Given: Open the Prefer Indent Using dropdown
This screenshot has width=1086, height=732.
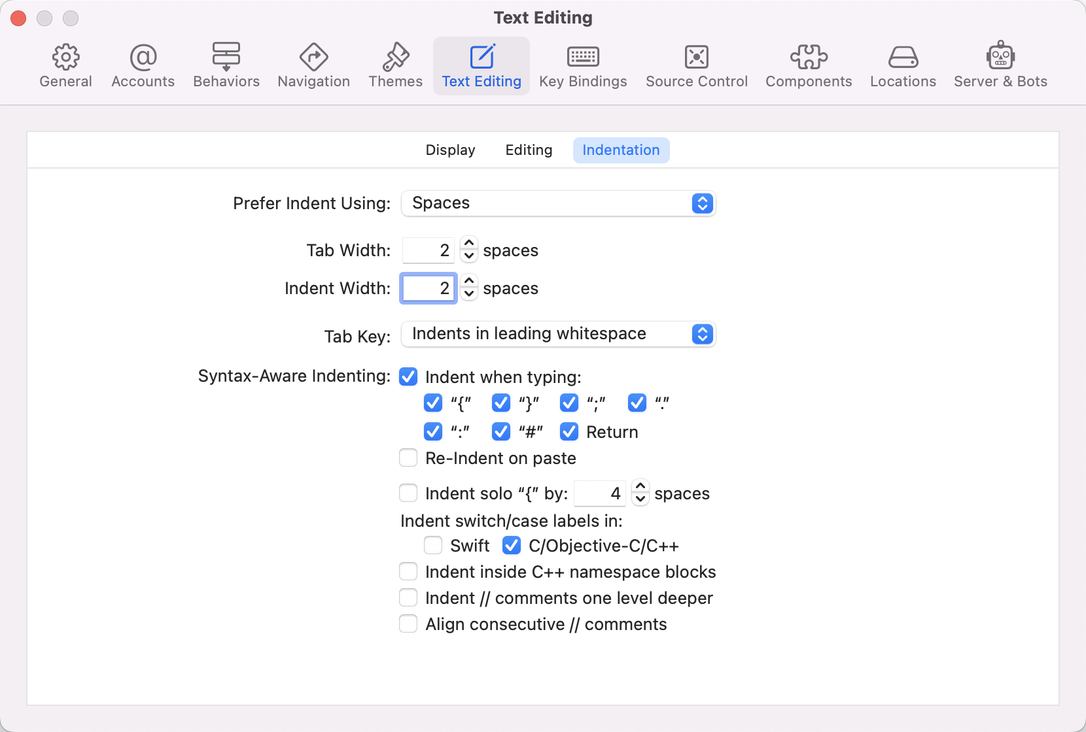Looking at the screenshot, I should (558, 203).
